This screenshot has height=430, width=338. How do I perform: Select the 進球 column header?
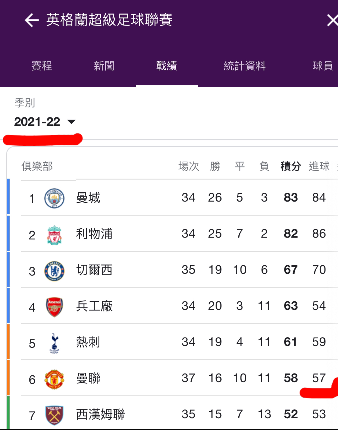[x=319, y=166]
